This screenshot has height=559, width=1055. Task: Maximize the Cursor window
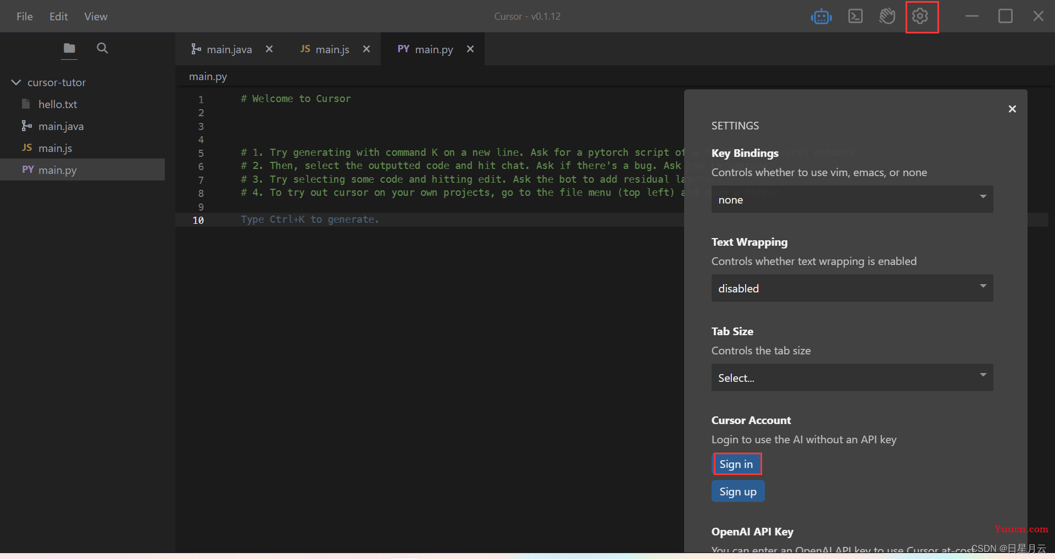coord(1006,16)
